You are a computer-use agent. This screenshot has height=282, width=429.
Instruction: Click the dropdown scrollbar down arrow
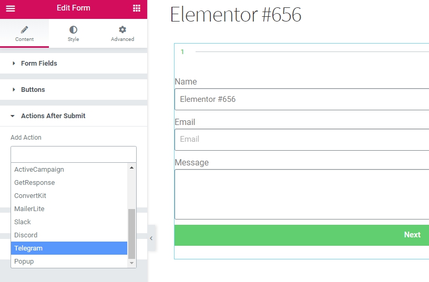131,263
